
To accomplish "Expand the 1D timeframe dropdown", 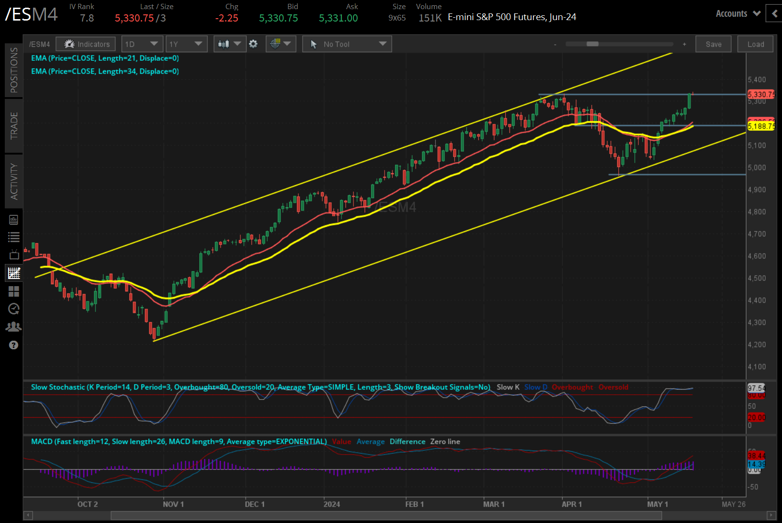I will coord(142,44).
